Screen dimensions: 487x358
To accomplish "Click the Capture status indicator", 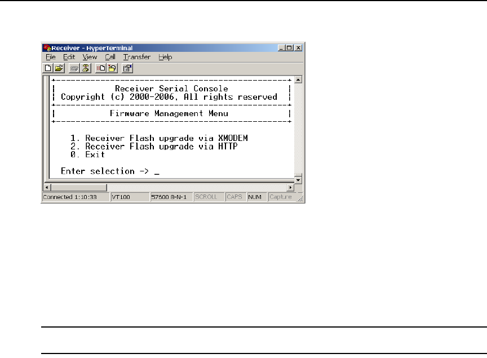I will coord(282,197).
